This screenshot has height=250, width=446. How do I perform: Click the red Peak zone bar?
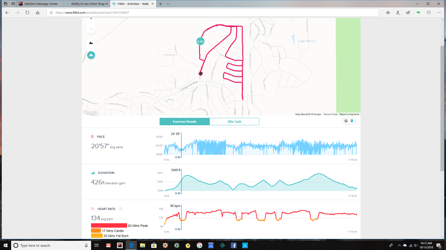tap(109, 226)
